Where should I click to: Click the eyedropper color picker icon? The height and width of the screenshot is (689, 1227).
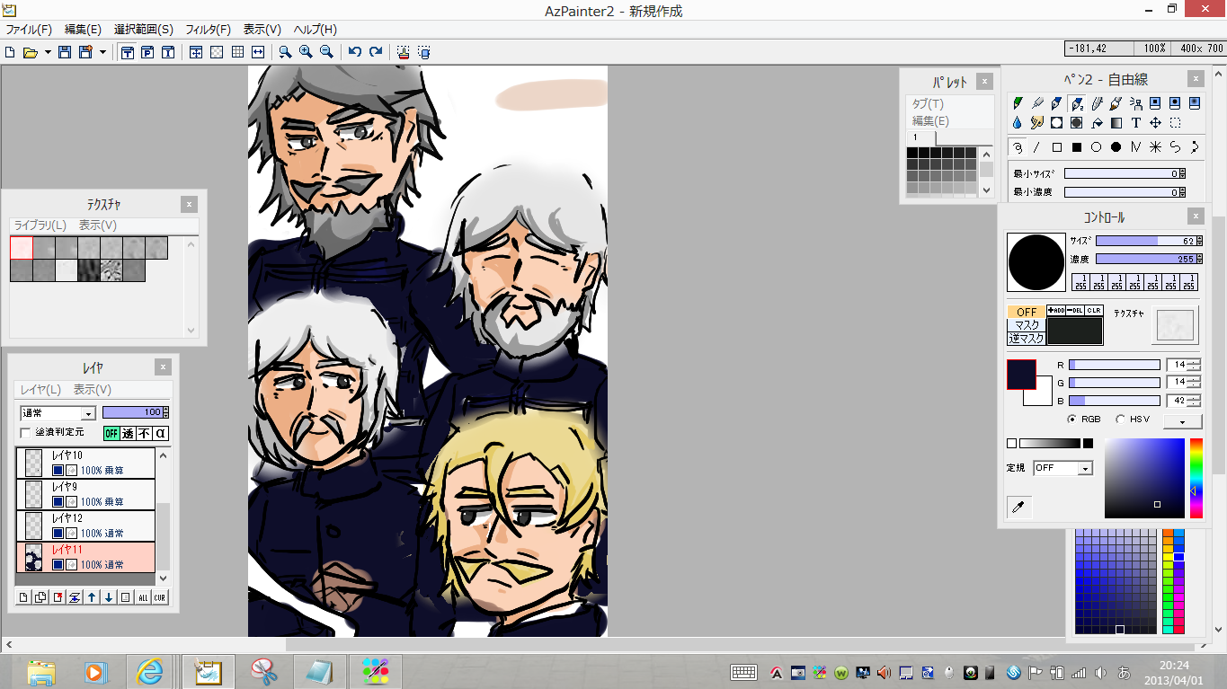point(1018,508)
